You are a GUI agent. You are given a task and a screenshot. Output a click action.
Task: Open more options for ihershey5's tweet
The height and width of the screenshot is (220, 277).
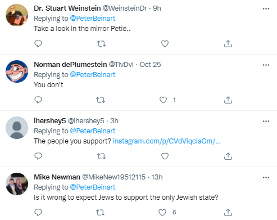[266, 121]
